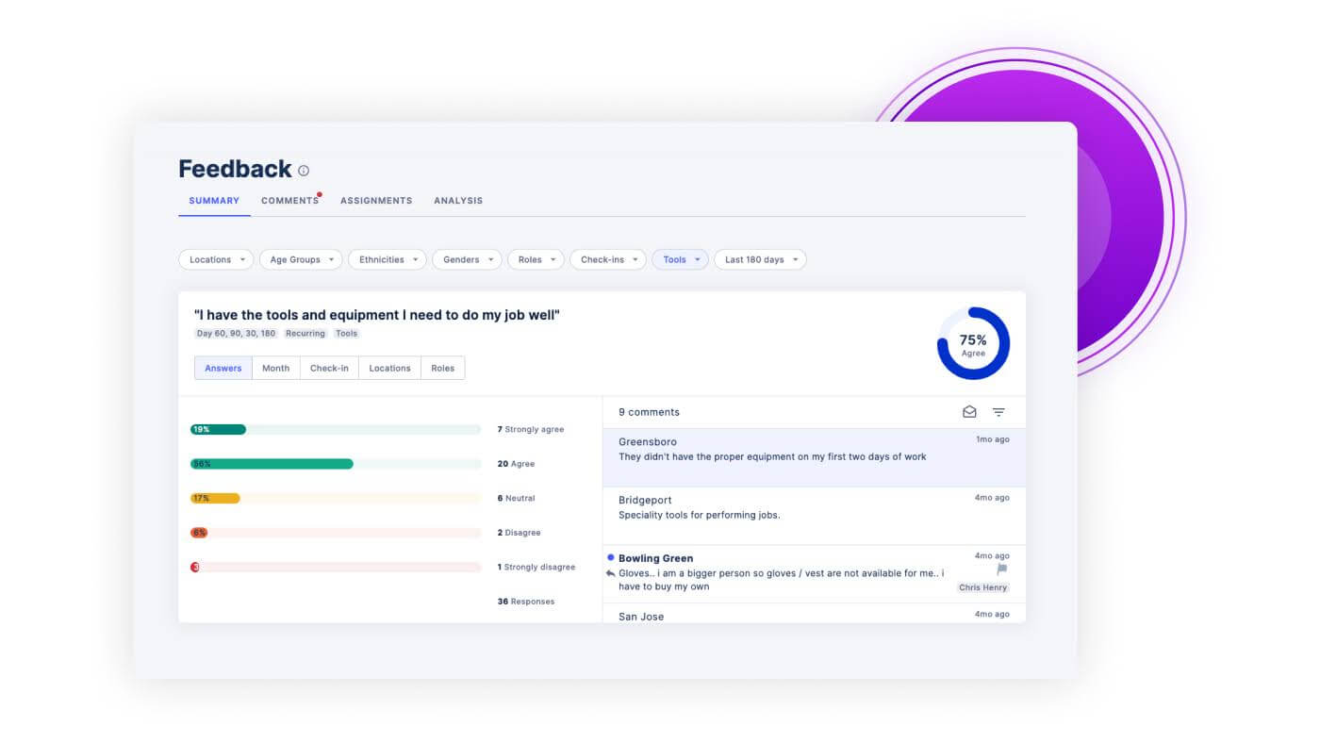Click the 75% Agree donut chart

(973, 343)
